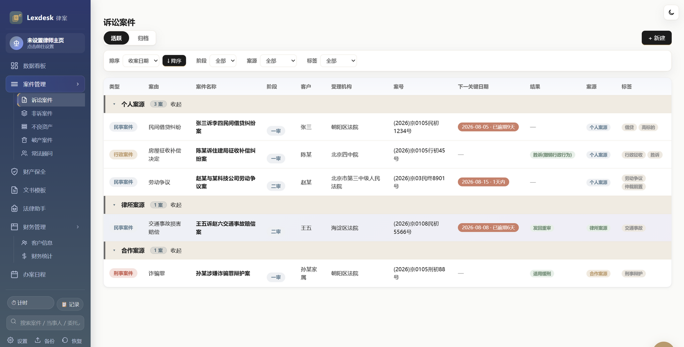Switch to 归档 tab
Viewport: 684px width, 347px height.
(x=143, y=38)
